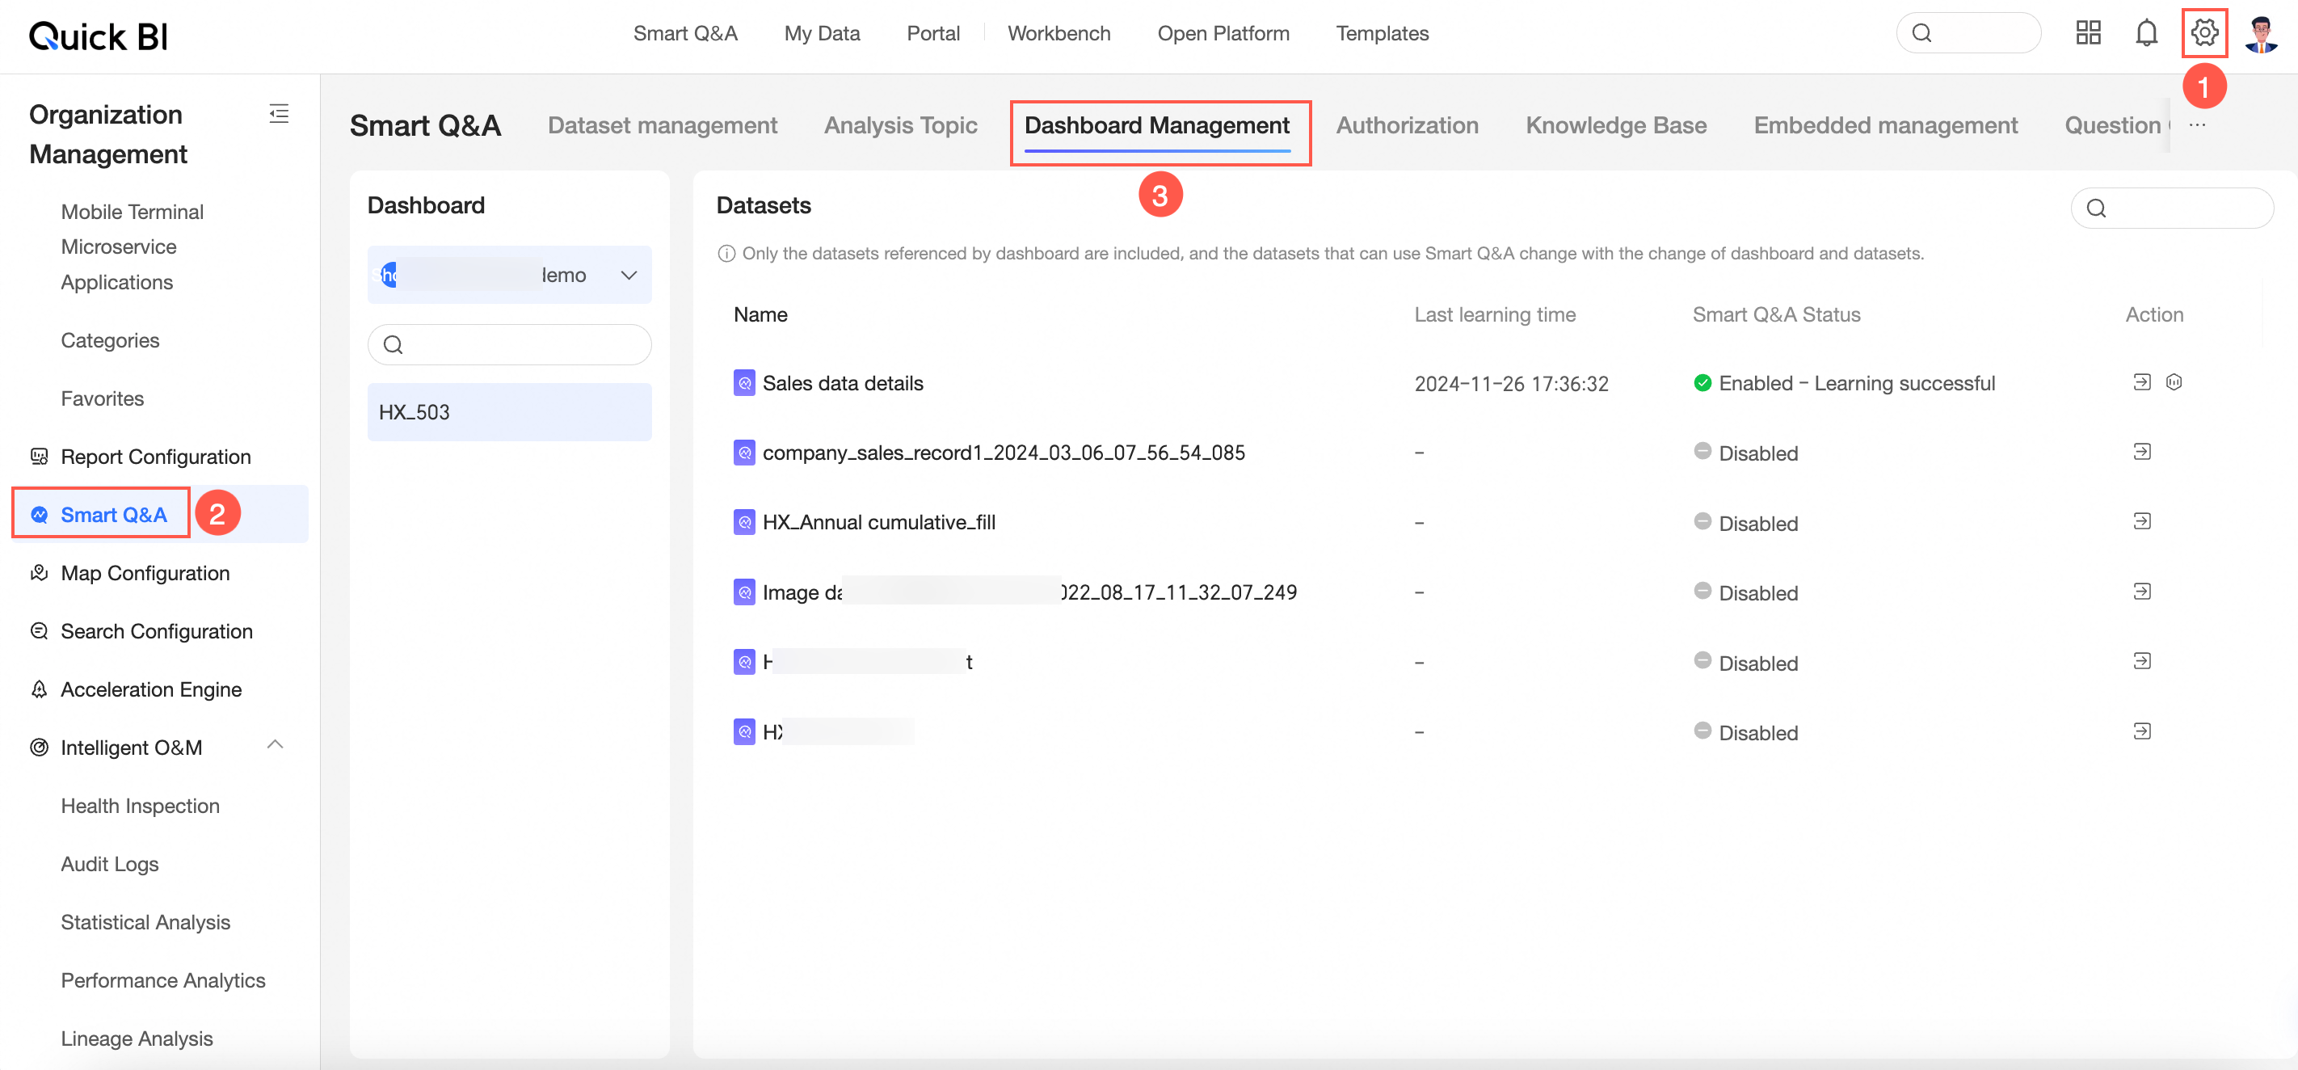Click the Intelligent O&M icon

(x=40, y=747)
